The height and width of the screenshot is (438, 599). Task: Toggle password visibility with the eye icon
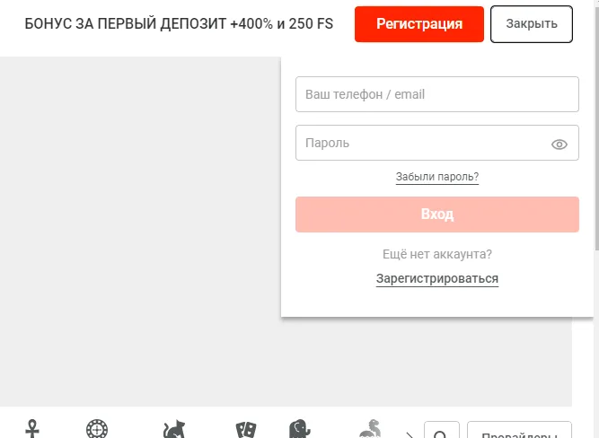(x=559, y=145)
